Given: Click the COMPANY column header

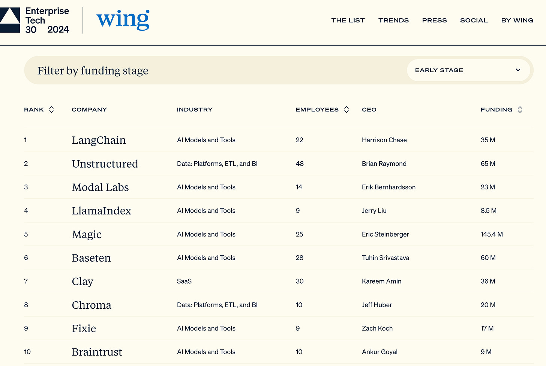Looking at the screenshot, I should [x=89, y=110].
